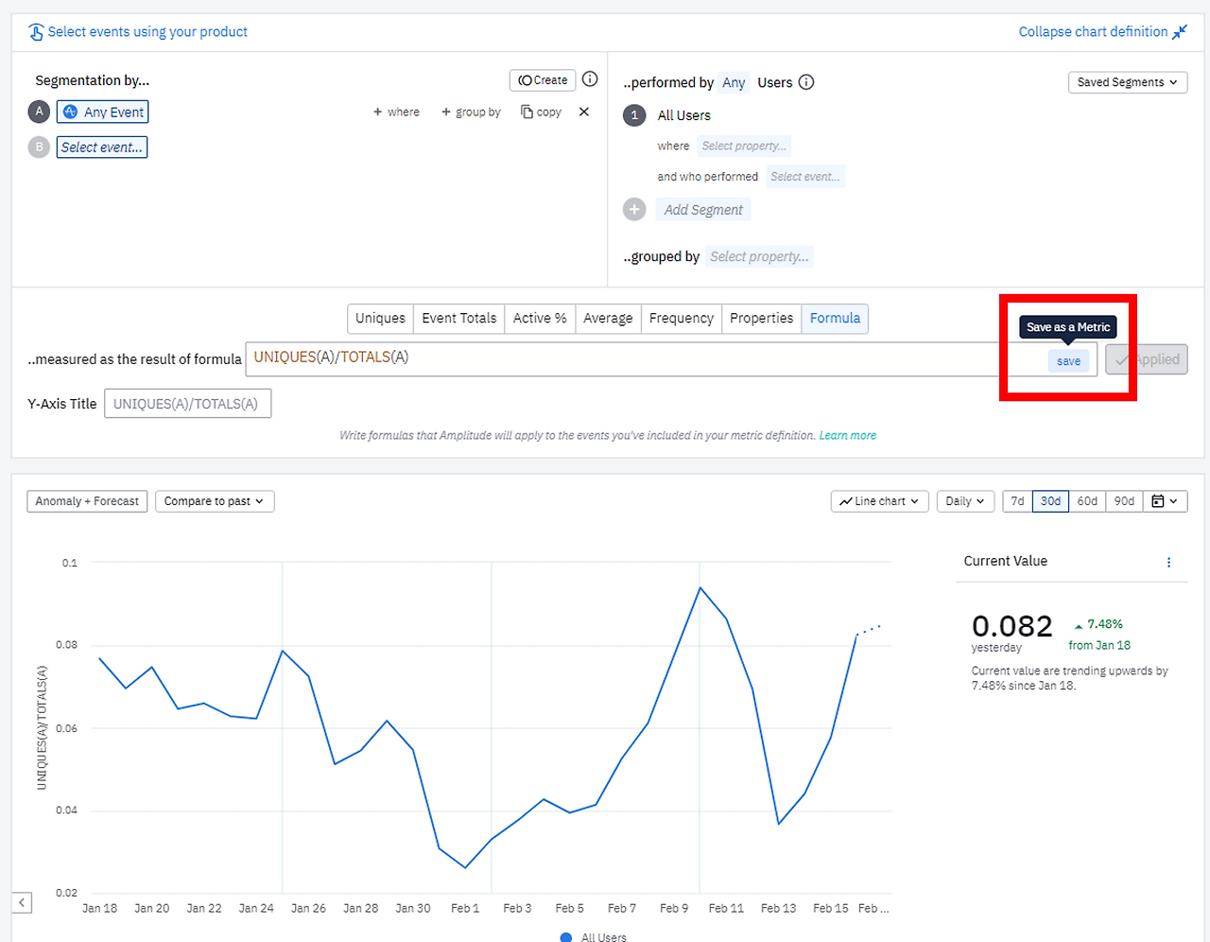The height and width of the screenshot is (942, 1210).
Task: Select the Formula tab
Action: click(x=835, y=319)
